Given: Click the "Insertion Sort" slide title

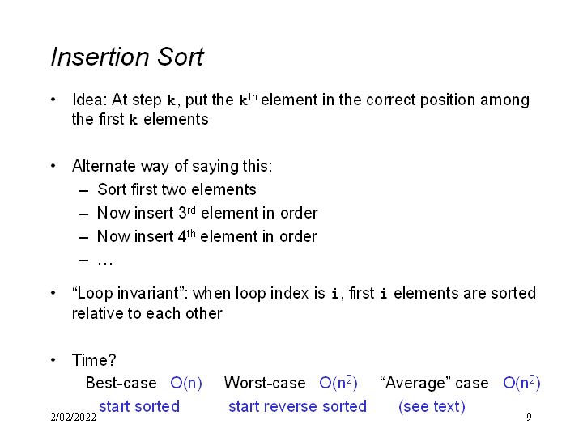Looking at the screenshot, I should pyautogui.click(x=127, y=57).
